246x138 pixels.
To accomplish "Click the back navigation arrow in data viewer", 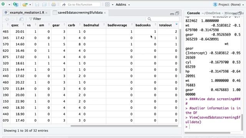I will tap(7, 19).
